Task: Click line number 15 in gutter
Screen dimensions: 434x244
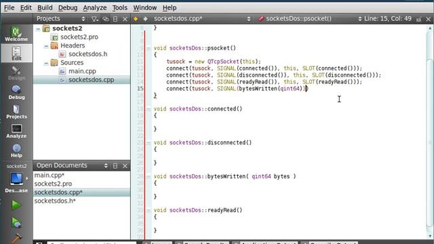Action: 140,89
